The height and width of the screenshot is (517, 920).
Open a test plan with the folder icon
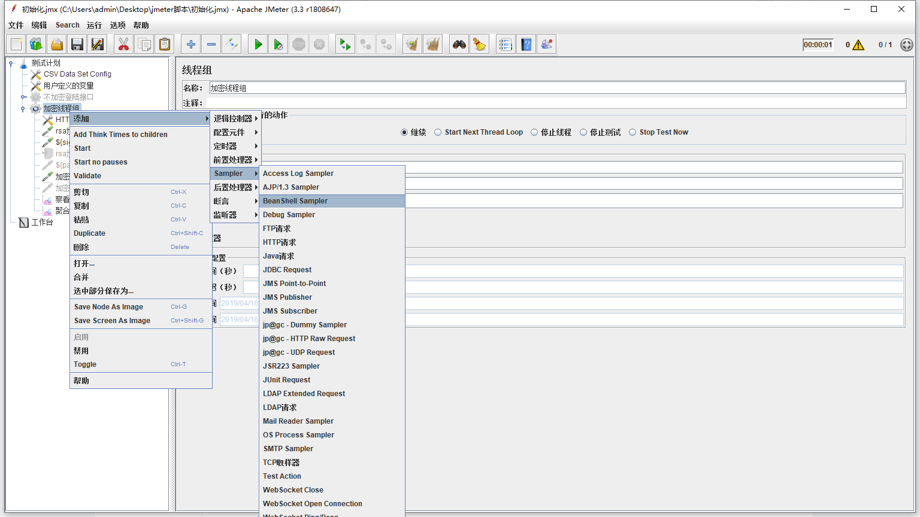(57, 44)
